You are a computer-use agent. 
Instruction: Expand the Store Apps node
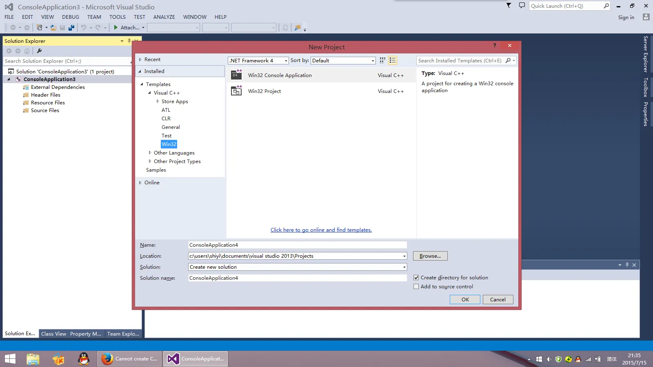pyautogui.click(x=158, y=102)
